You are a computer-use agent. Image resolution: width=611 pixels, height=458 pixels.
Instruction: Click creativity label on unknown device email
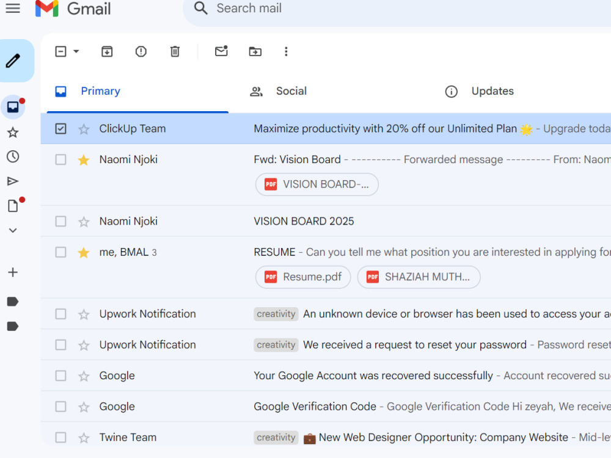coord(276,314)
